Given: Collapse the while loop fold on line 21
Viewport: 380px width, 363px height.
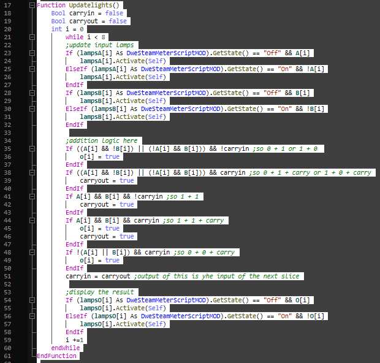Looking at the screenshot, I should tap(32, 37).
